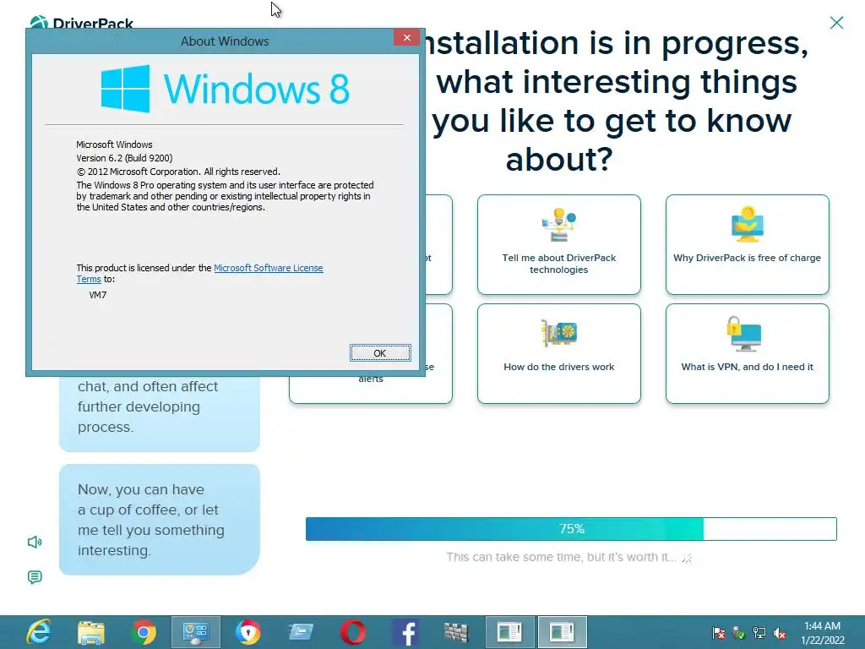This screenshot has width=865, height=649.
Task: Open Facebook from the taskbar
Action: [x=405, y=632]
